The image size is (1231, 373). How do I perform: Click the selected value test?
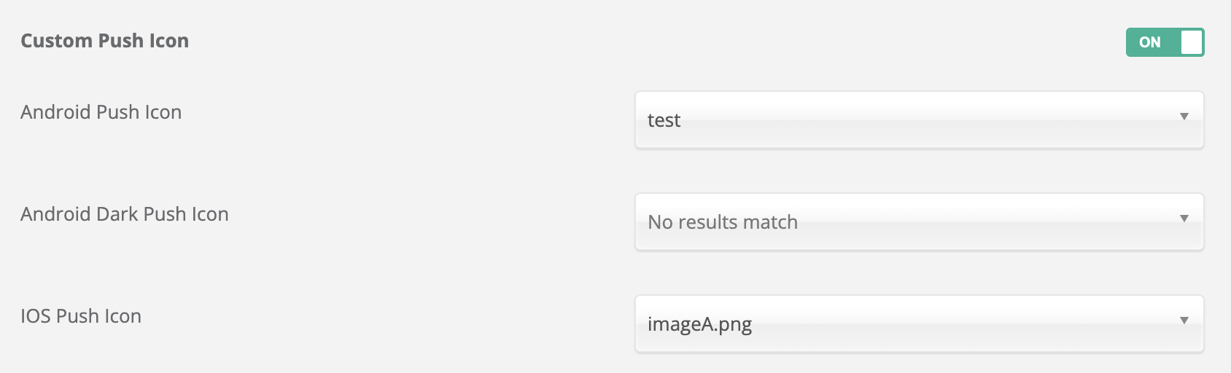(x=664, y=120)
